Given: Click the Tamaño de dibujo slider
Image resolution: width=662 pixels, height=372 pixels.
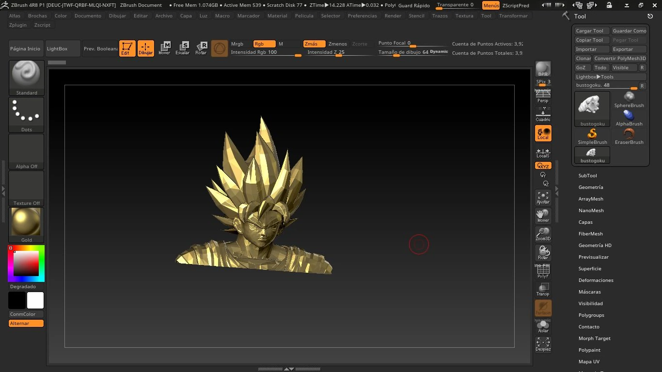Looking at the screenshot, I should pyautogui.click(x=413, y=52).
